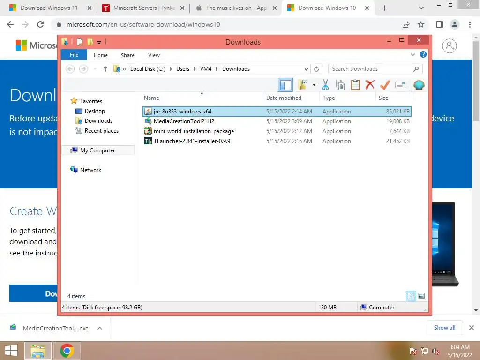Open Downloads in navigation pane
The image size is (480, 360).
click(98, 120)
